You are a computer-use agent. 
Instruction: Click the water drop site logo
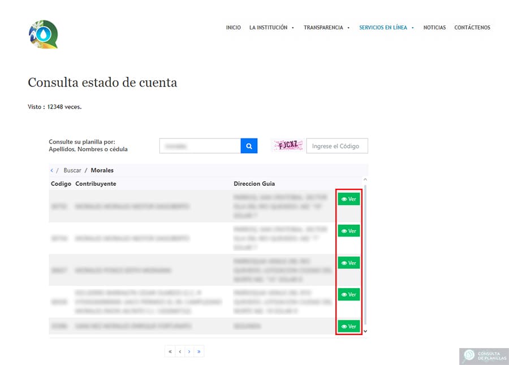[x=44, y=34]
